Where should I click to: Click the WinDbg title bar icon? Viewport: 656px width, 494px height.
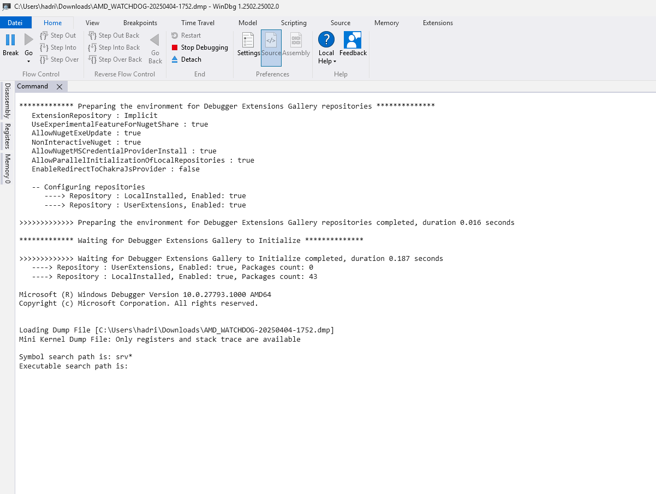click(x=7, y=7)
